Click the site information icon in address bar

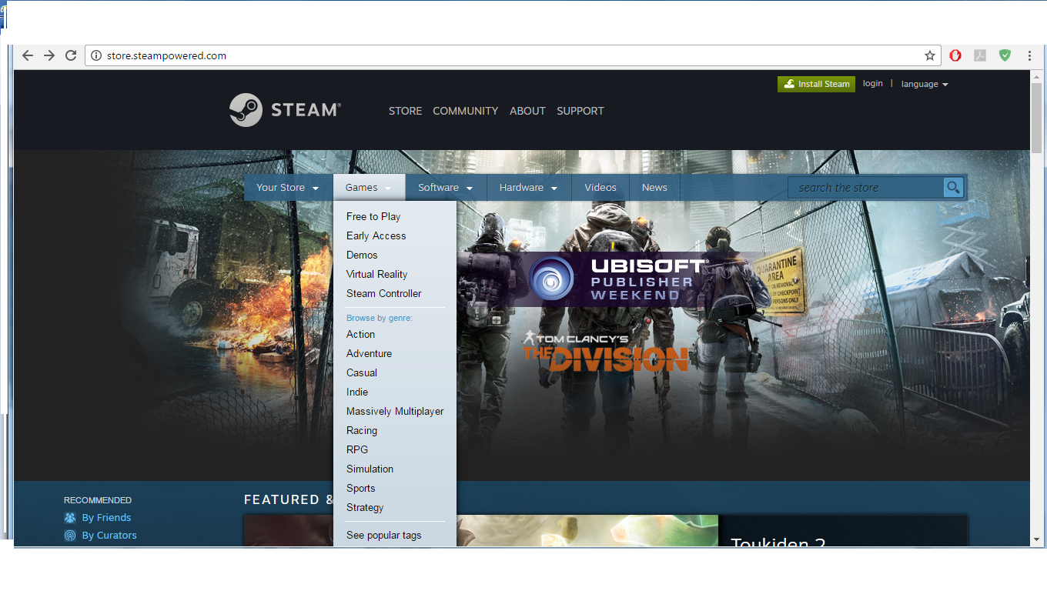tap(96, 55)
